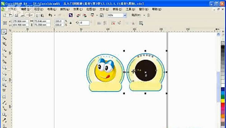Select the Crop tool
Screen dimensions: 226x128
tap(4, 44)
